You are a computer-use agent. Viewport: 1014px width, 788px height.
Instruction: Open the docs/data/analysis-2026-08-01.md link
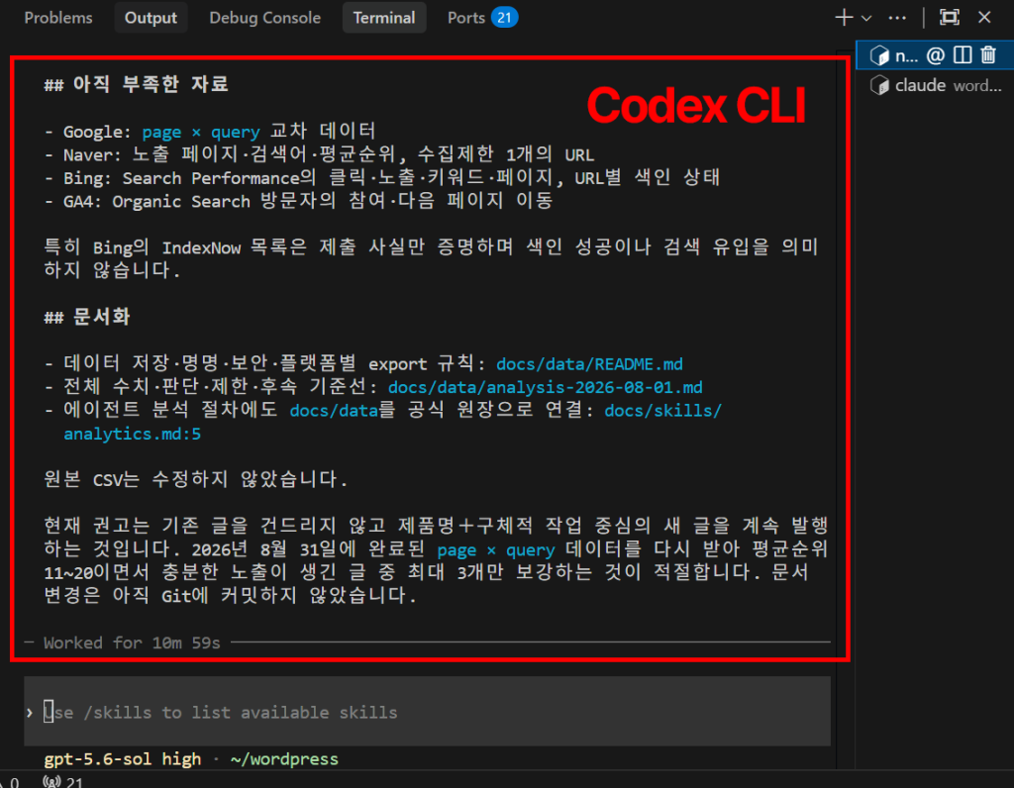point(545,387)
